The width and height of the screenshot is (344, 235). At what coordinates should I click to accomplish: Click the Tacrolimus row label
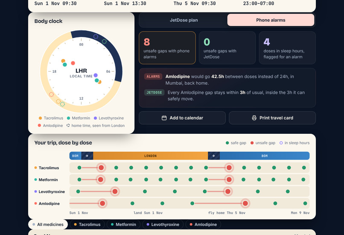click(x=47, y=168)
